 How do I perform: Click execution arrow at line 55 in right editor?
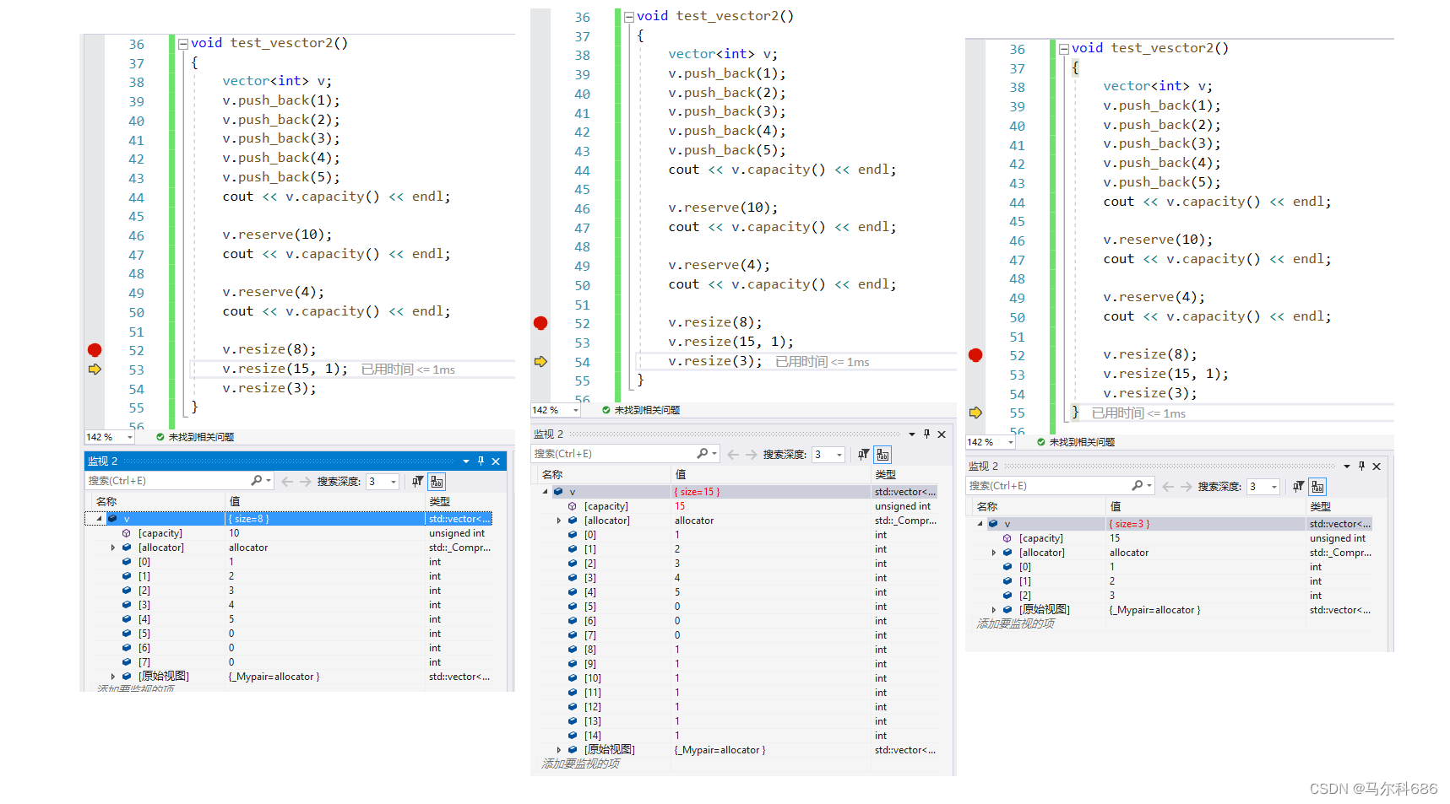975,413
